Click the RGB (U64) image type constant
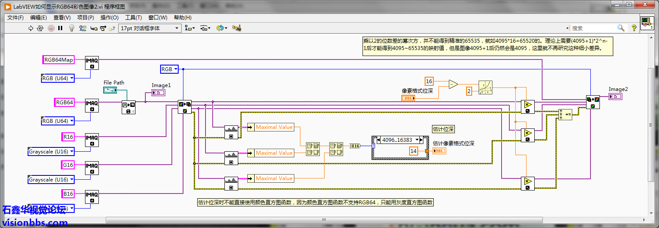This screenshot has height=228, width=659. coord(58,78)
